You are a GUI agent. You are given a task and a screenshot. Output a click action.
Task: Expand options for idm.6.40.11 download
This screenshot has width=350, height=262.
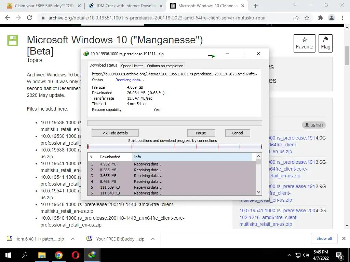73,239
